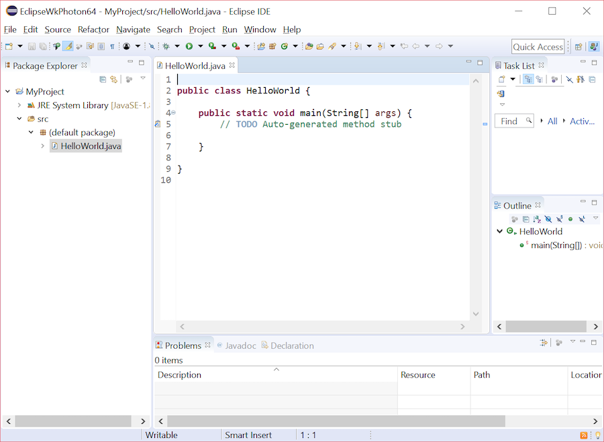Screen dimensions: 604x442
Task: Click the Quick Access search box
Action: tap(538, 47)
